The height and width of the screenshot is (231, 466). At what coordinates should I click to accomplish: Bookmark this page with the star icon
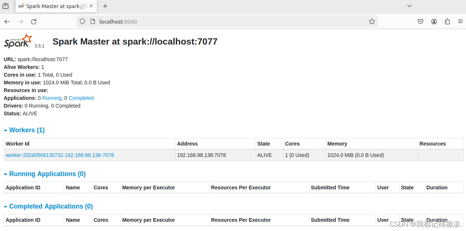371,21
